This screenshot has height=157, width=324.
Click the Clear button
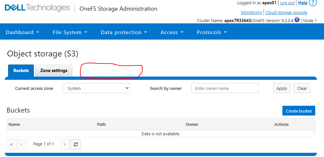(302, 88)
